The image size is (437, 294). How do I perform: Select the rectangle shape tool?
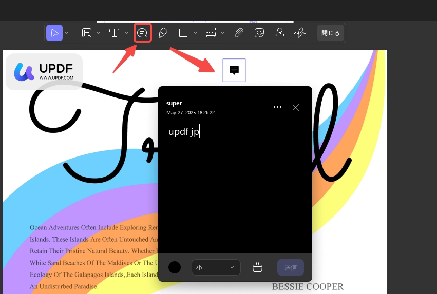183,33
